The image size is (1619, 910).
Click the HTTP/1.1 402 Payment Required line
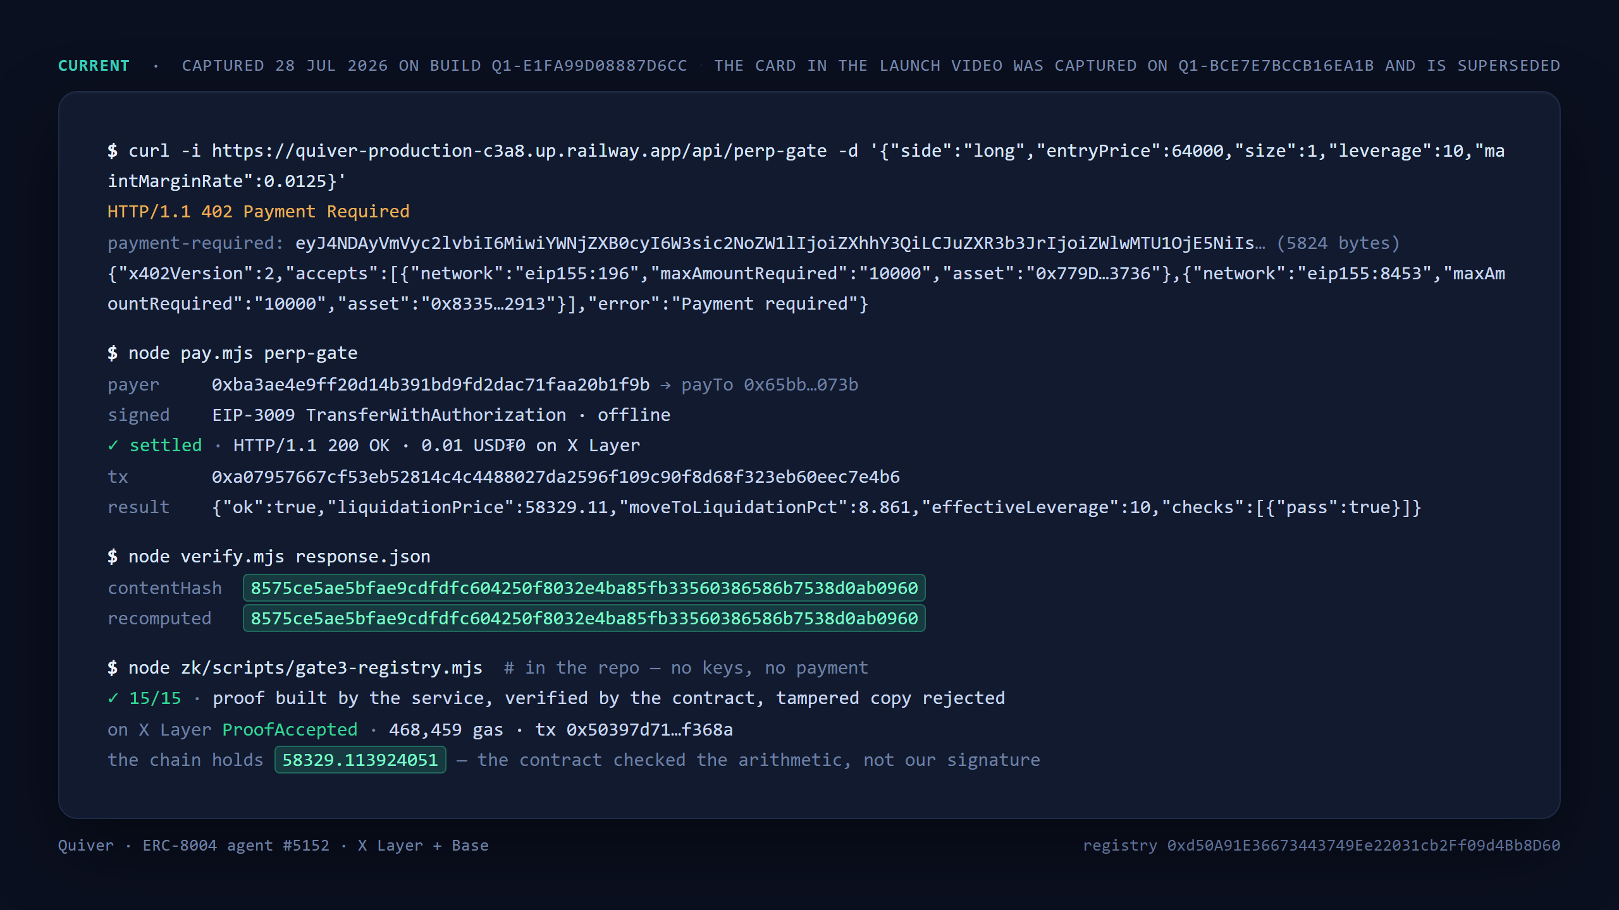(258, 212)
